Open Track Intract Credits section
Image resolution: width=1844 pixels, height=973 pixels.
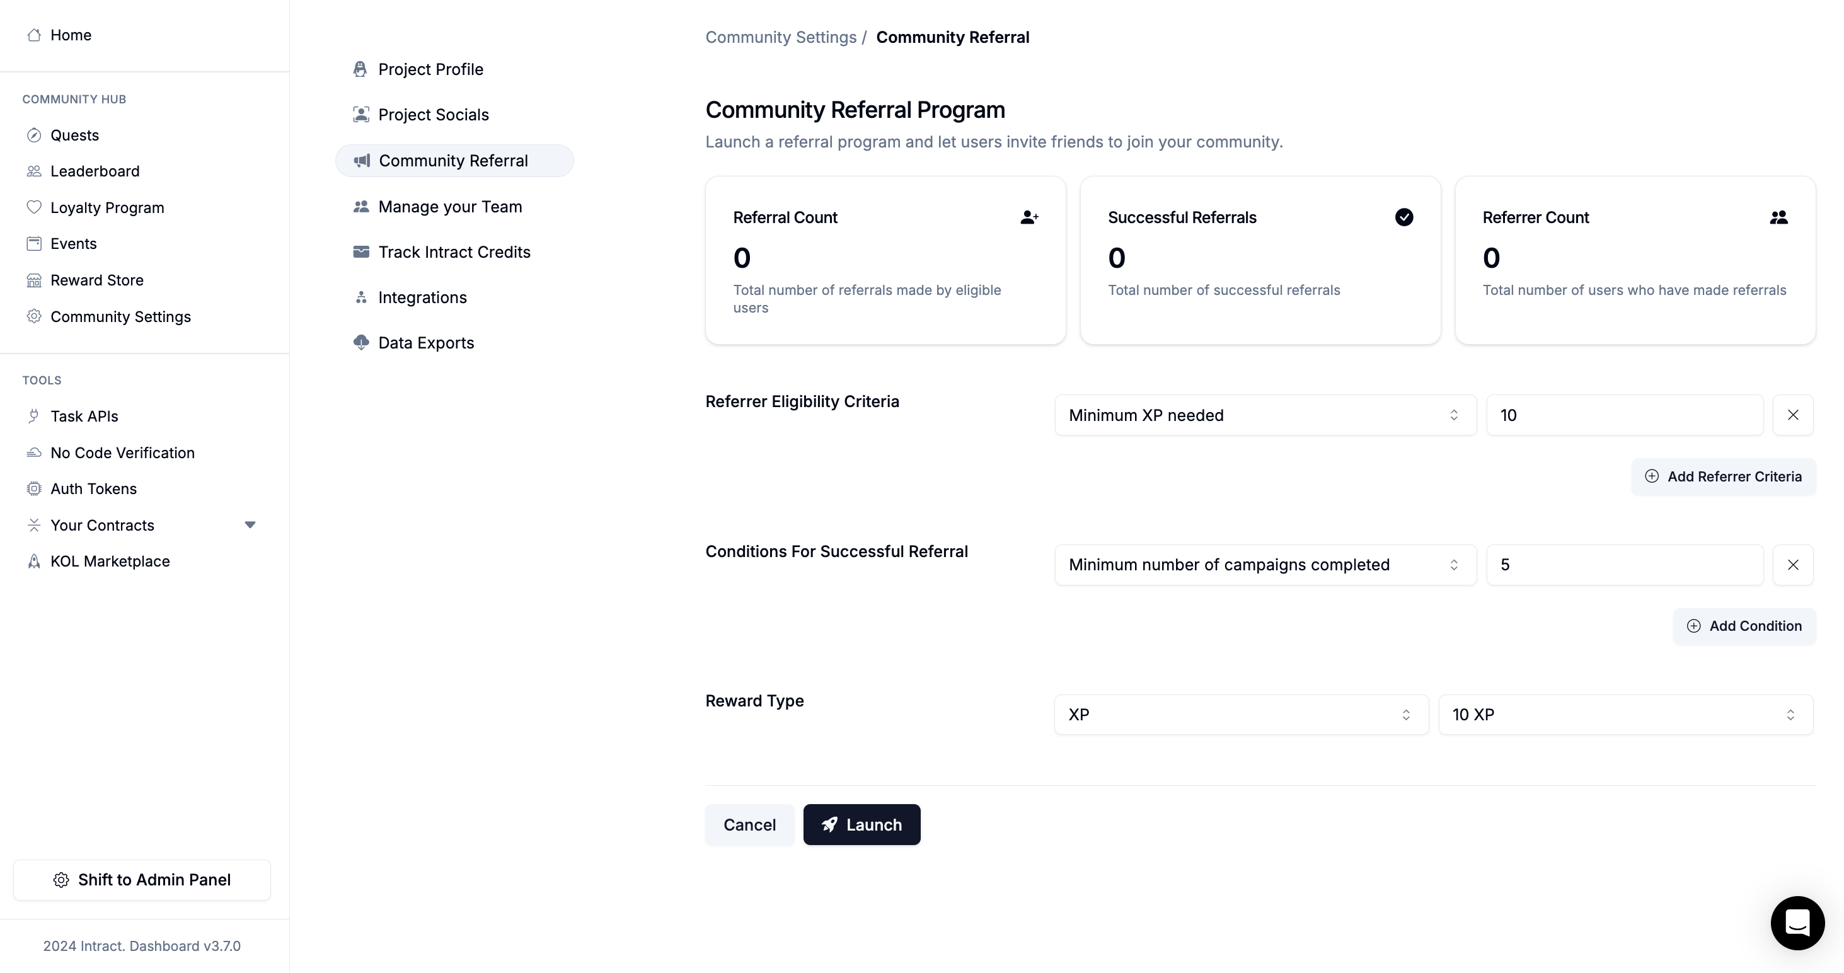pyautogui.click(x=454, y=252)
